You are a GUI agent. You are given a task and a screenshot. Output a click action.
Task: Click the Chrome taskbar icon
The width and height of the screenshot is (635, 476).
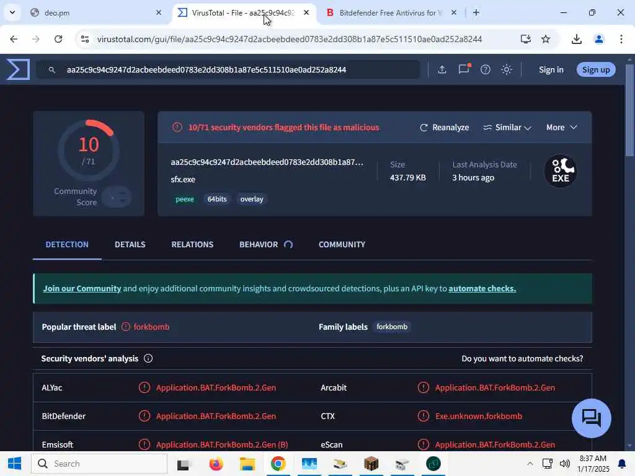point(278,464)
